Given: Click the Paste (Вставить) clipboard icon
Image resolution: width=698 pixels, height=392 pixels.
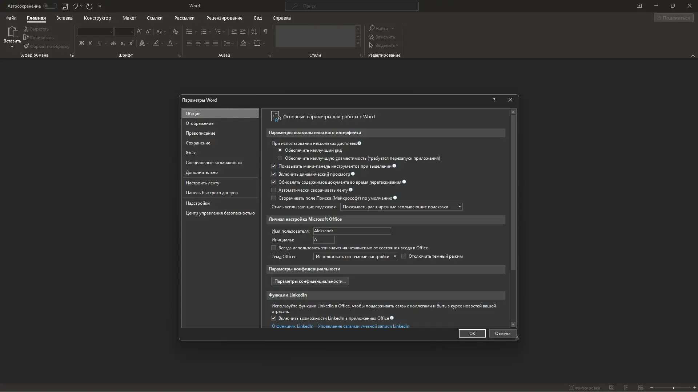Looking at the screenshot, I should pos(12,33).
